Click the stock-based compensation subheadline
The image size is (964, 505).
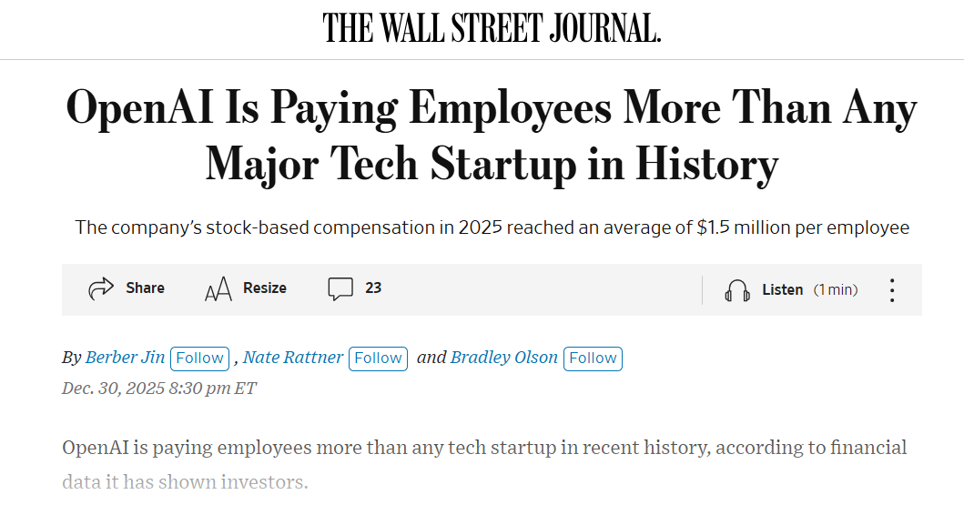coord(492,227)
